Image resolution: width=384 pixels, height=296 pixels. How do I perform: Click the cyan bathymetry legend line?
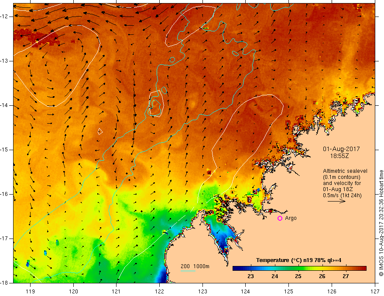pos(188,271)
